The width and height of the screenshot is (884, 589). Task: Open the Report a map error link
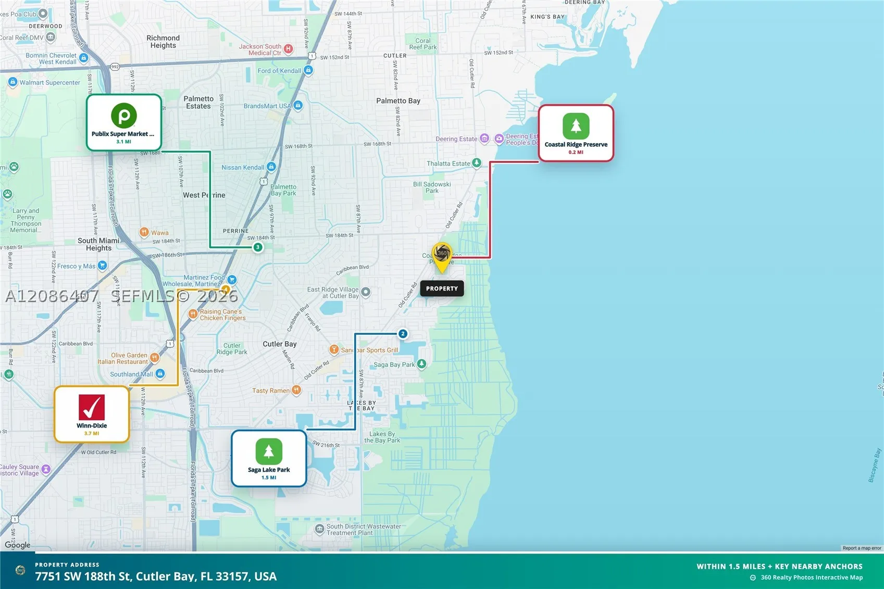[x=862, y=548]
